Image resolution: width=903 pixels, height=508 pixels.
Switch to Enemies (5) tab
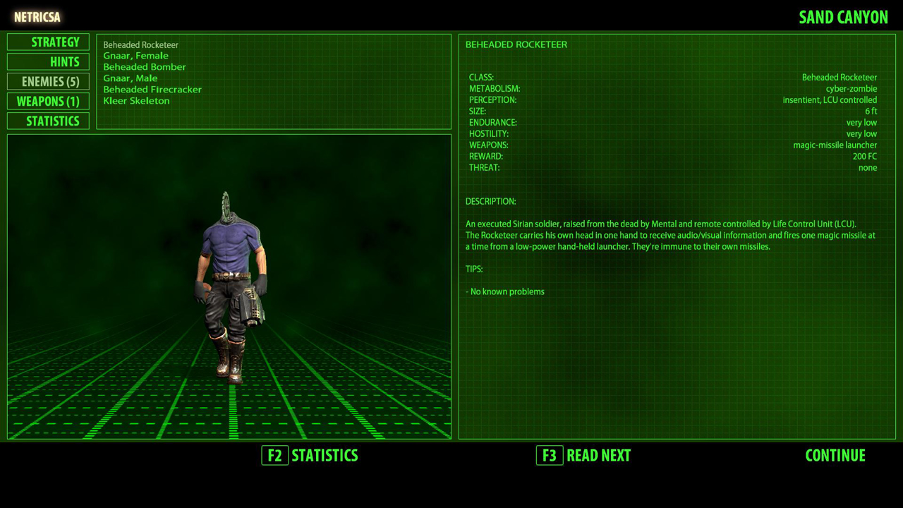pos(48,81)
